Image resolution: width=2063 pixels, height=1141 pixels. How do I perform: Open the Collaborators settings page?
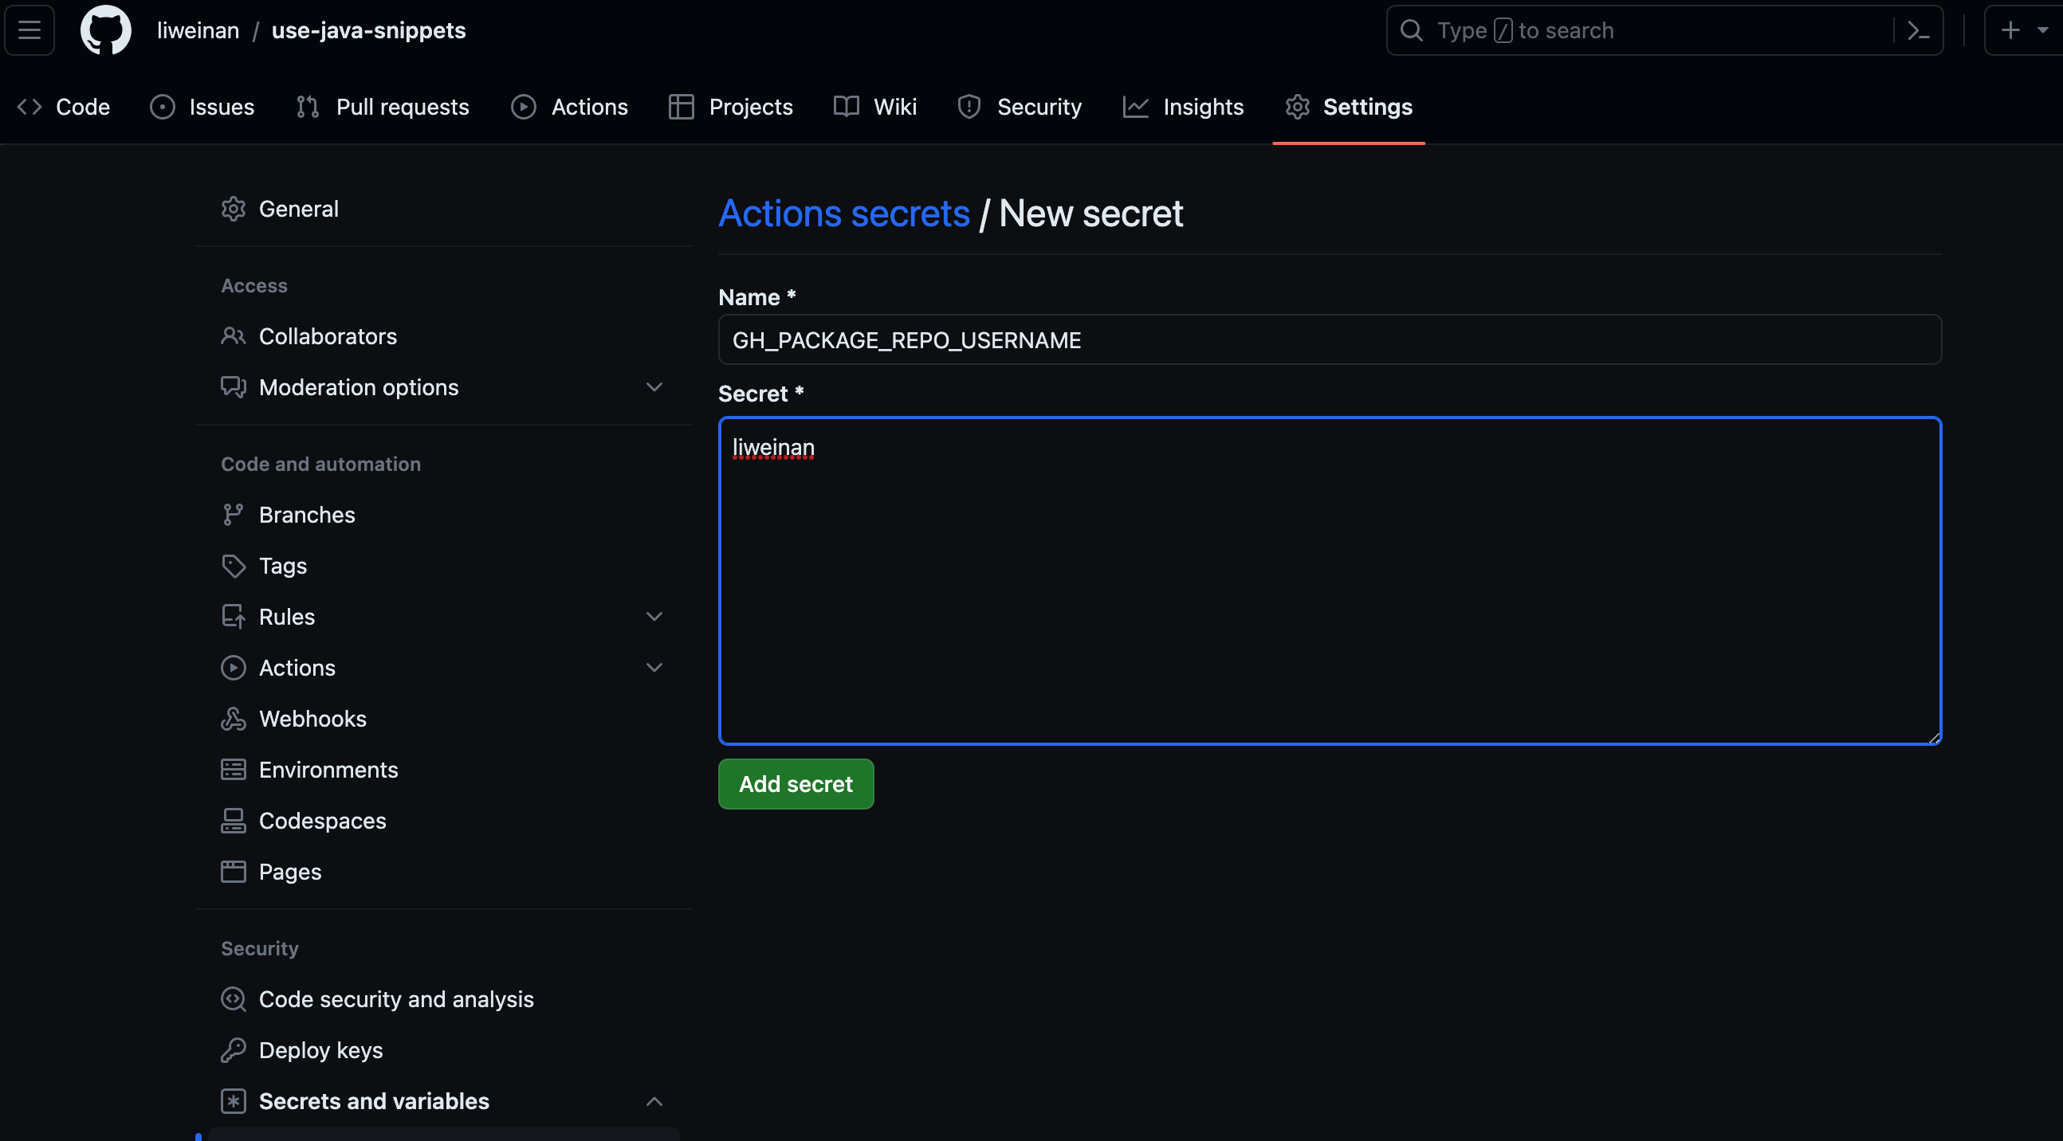click(x=327, y=336)
